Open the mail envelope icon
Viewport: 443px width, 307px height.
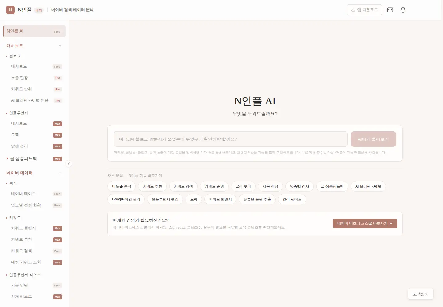tap(390, 10)
